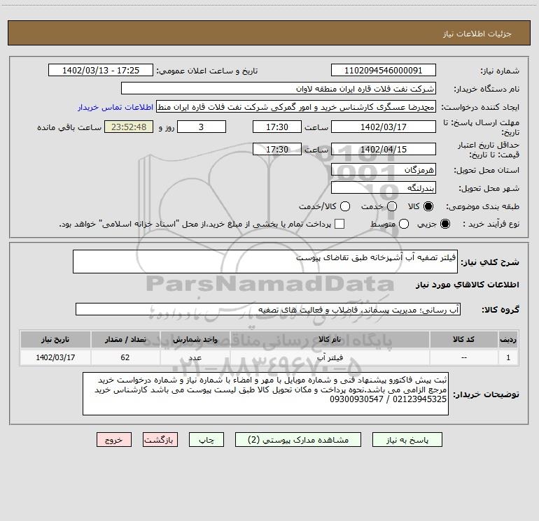Click the نام کالا column header
Viewport: 539px width, 521px height.
(330, 339)
